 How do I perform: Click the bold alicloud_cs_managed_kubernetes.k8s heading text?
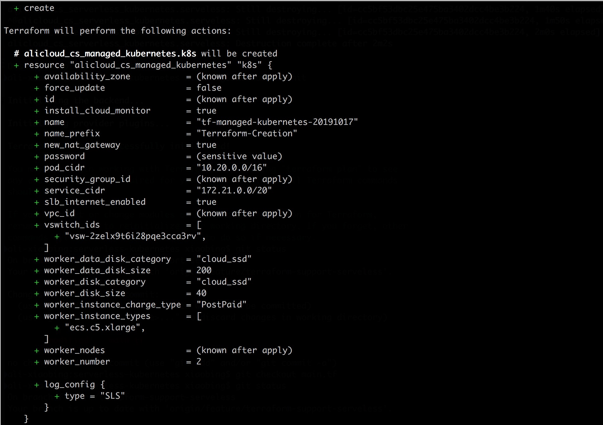point(110,54)
